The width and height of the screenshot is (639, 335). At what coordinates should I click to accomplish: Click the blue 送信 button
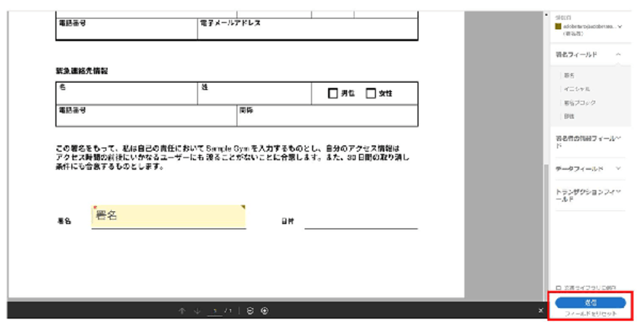point(590,302)
